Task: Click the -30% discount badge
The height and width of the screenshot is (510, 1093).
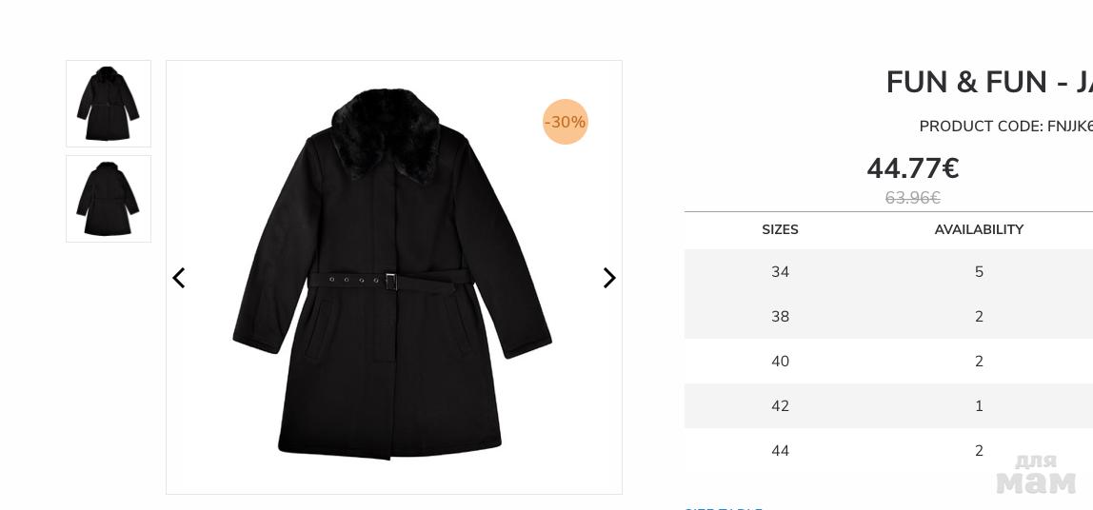Action: click(x=566, y=122)
